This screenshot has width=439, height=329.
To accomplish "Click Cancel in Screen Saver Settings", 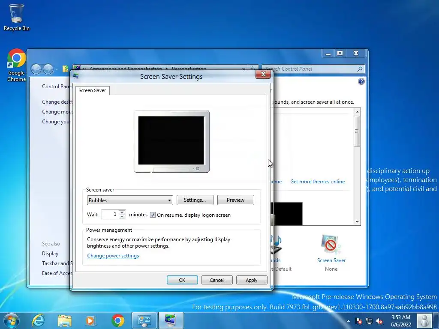I will pyautogui.click(x=216, y=280).
